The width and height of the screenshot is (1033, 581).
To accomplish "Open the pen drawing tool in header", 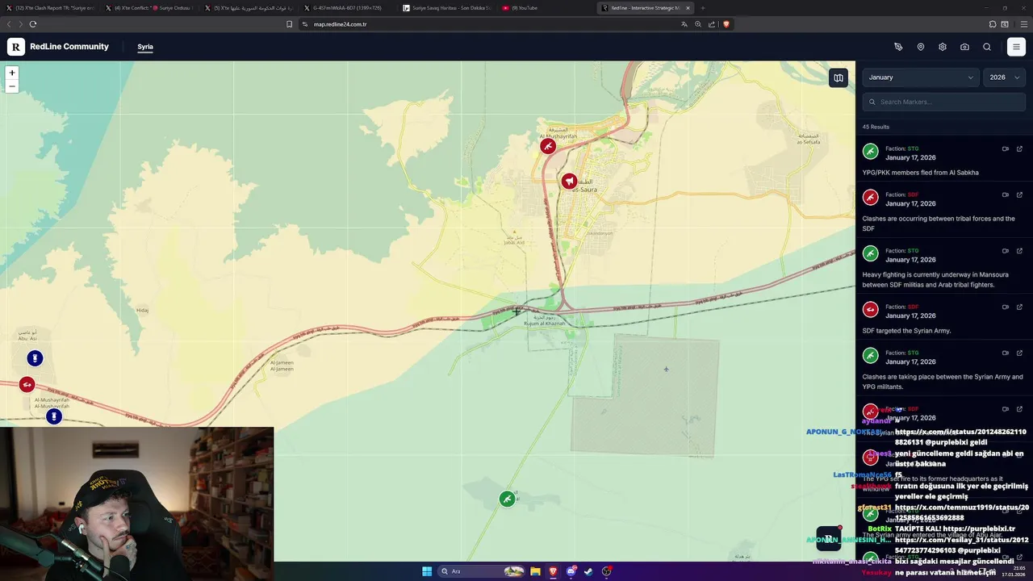I will [898, 47].
